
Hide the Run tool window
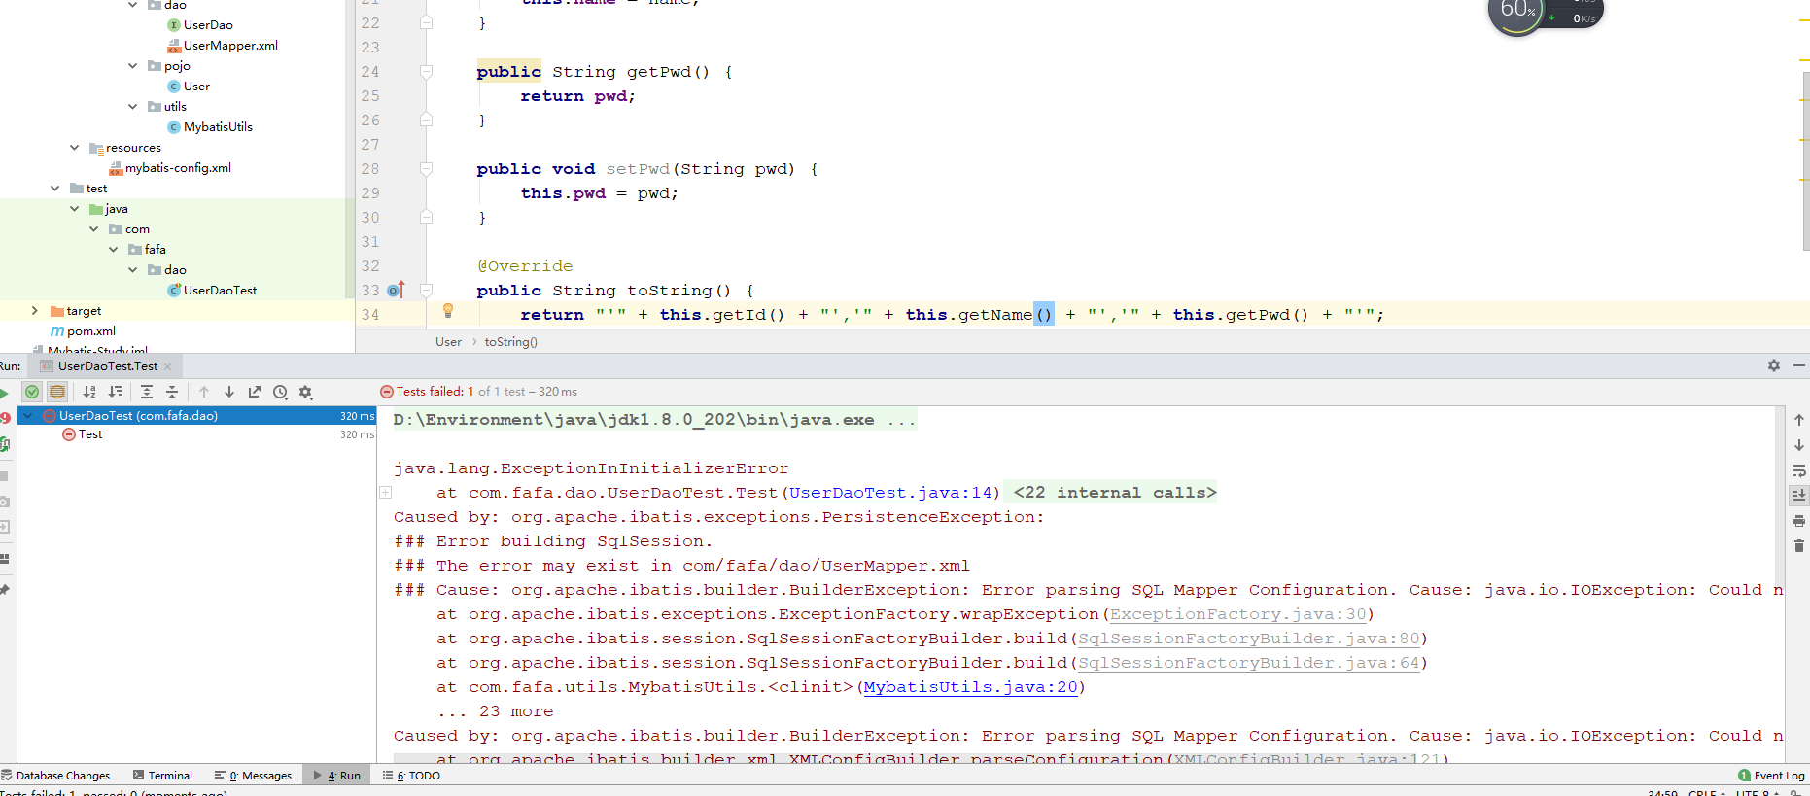tap(1799, 365)
